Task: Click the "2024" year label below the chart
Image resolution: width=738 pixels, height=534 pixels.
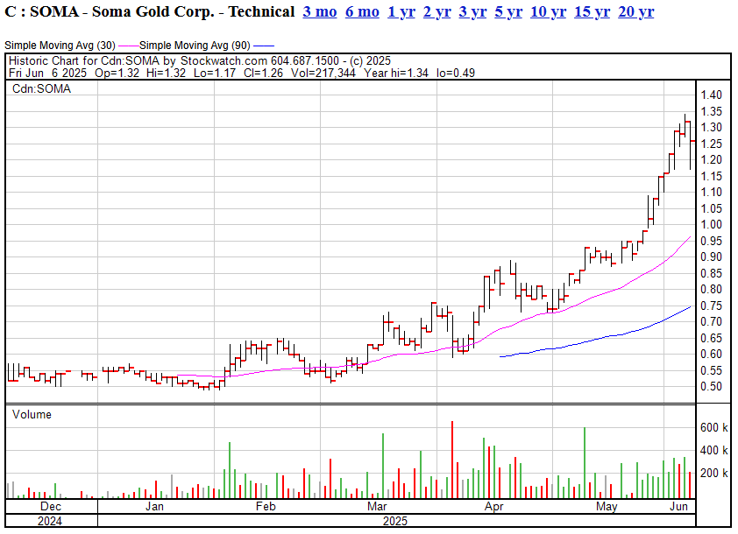Action: (50, 521)
